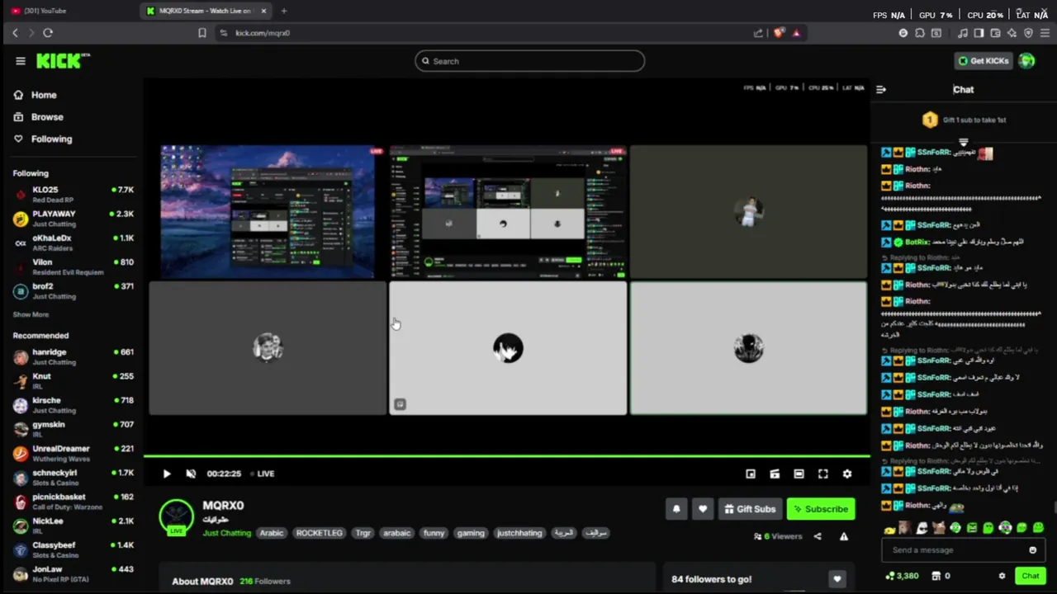Click the MQRX0 channel avatar
This screenshot has width=1057, height=594.
tap(176, 517)
